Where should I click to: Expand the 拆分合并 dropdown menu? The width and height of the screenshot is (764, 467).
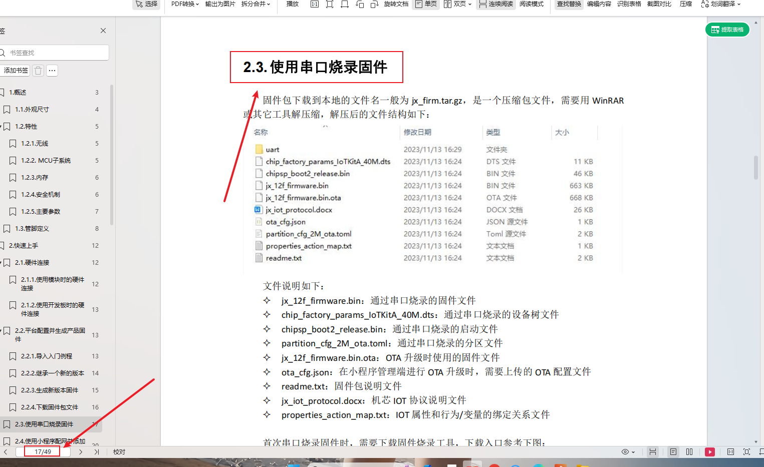tap(256, 4)
